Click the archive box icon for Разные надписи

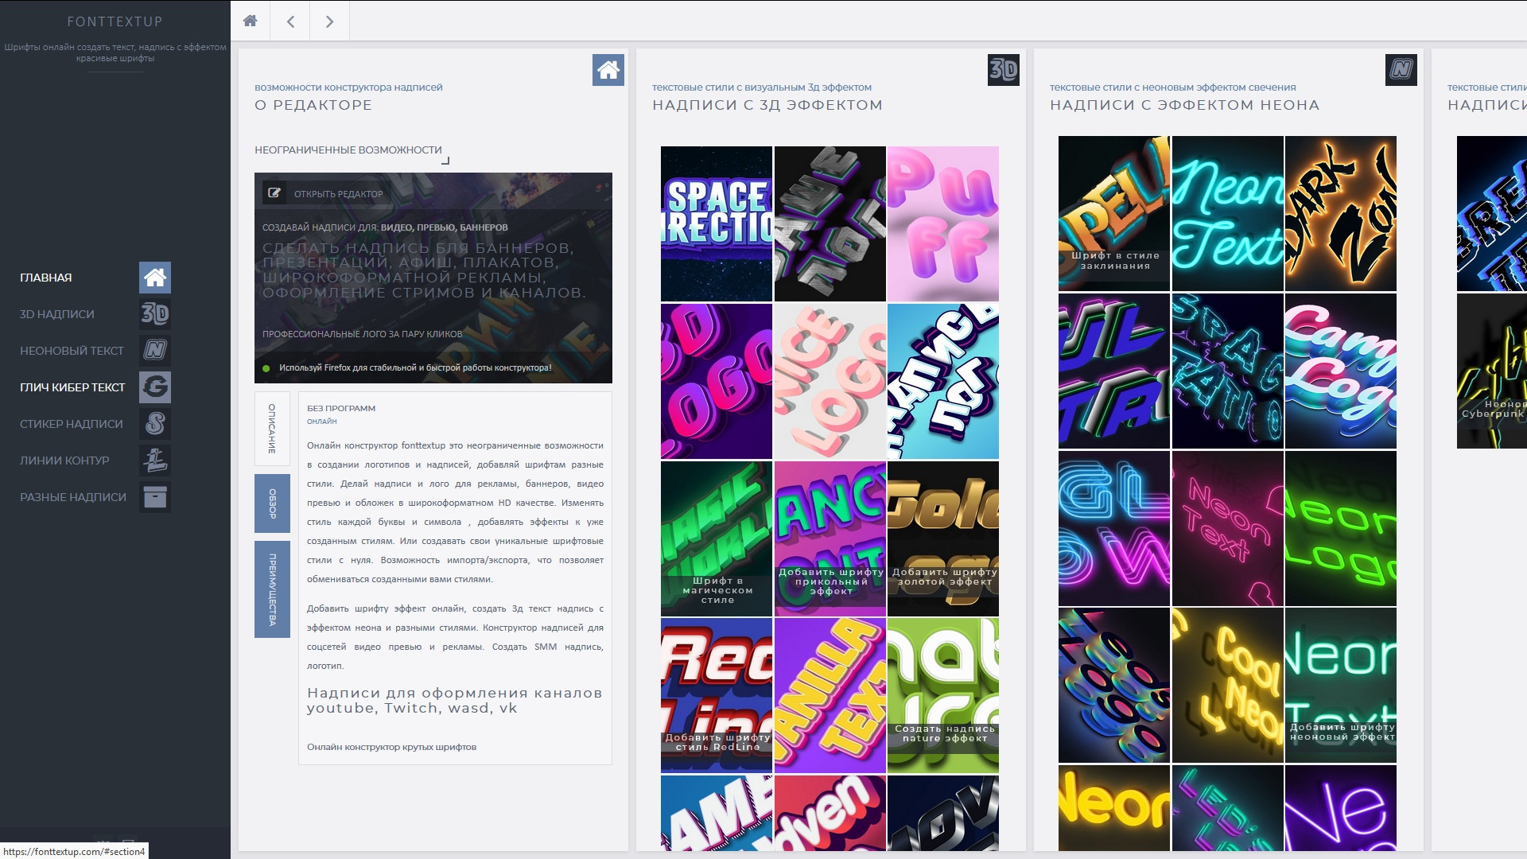[155, 497]
